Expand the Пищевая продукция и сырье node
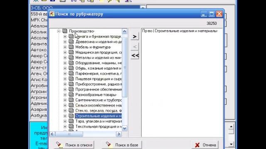This screenshot has height=149, width=266. (x=65, y=79)
